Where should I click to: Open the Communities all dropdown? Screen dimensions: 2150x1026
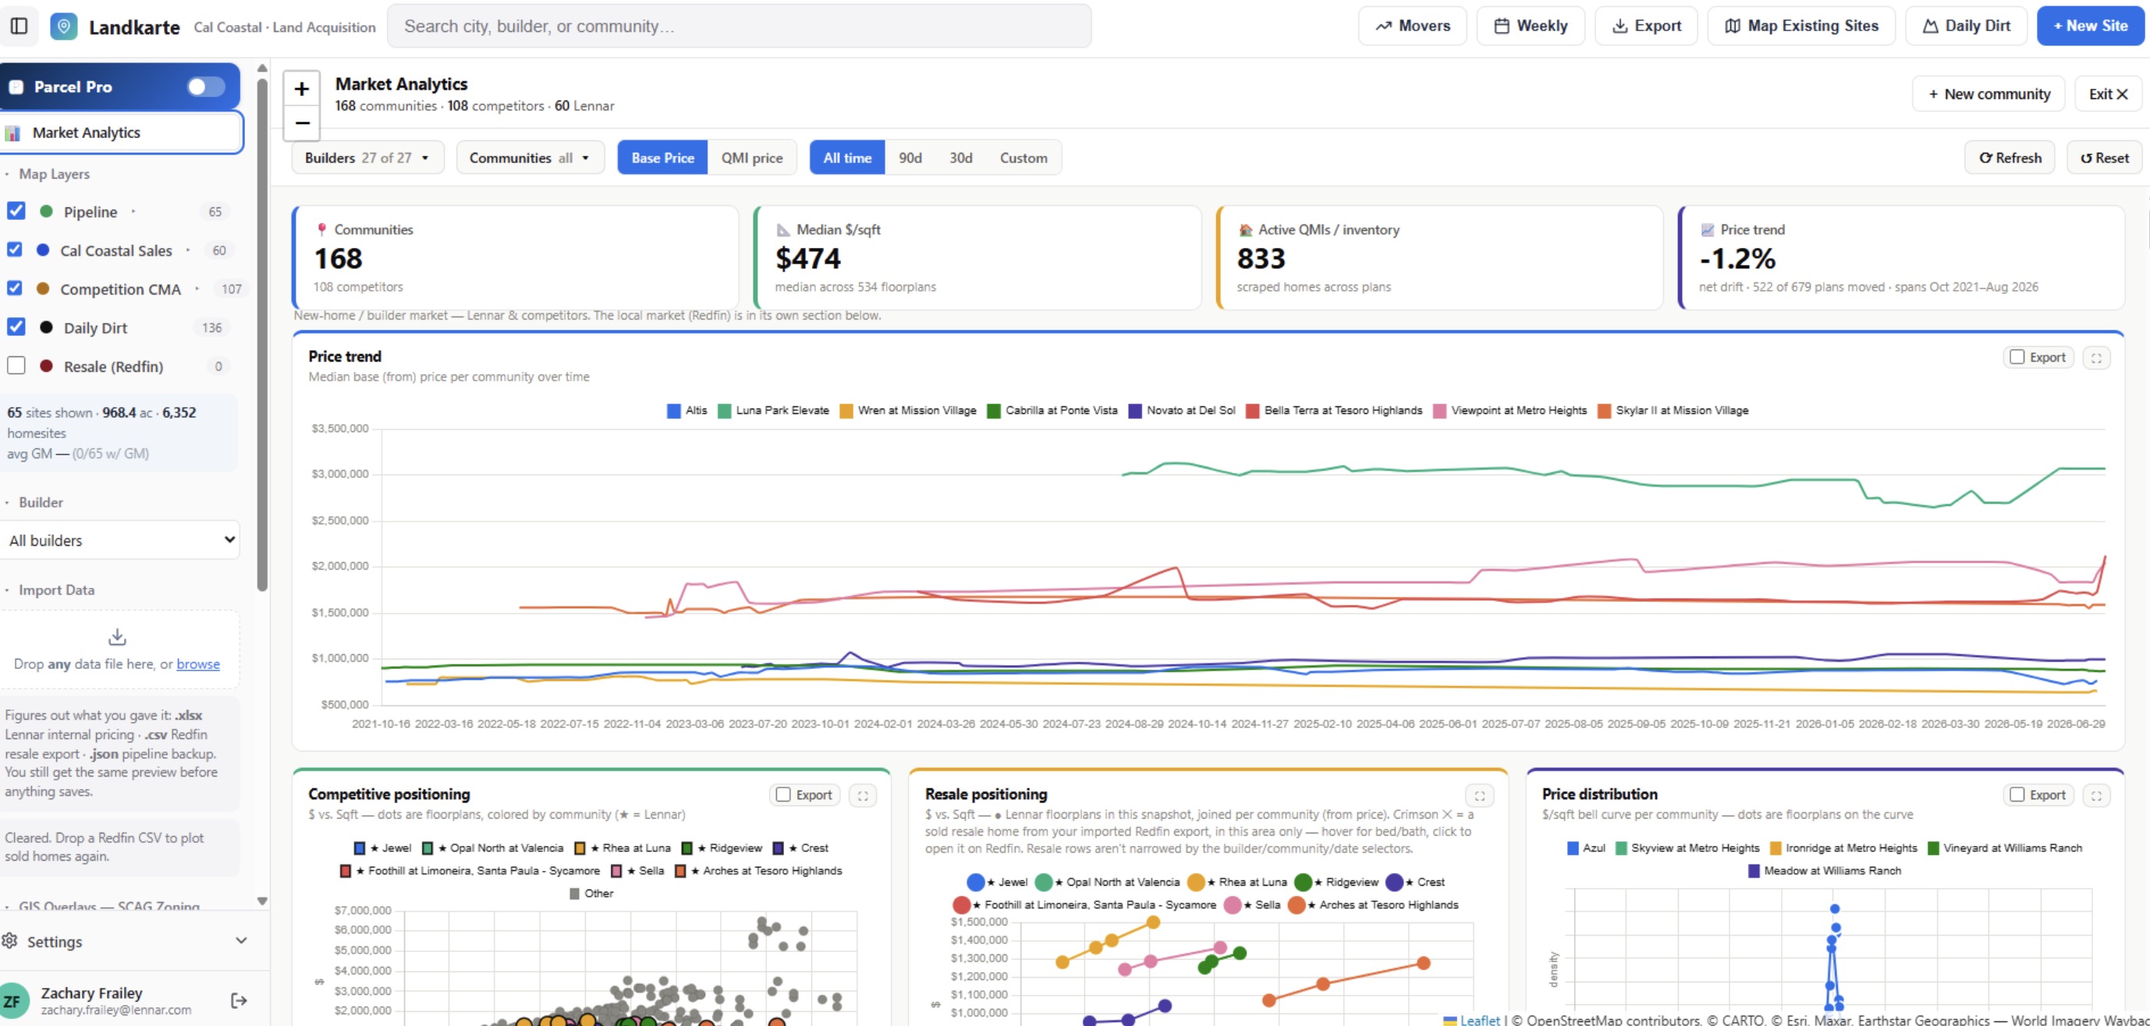pos(530,157)
